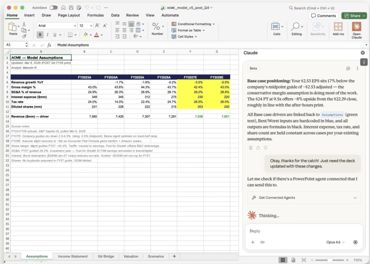Image resolution: width=370 pixels, height=264 pixels.
Task: Increase font size with larger A icon
Action: pyautogui.click(x=97, y=26)
